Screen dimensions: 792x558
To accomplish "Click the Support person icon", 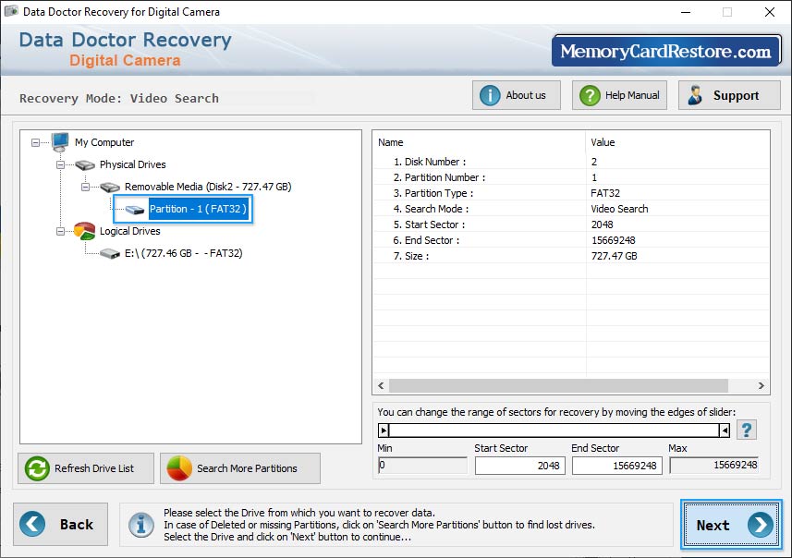I will [695, 95].
